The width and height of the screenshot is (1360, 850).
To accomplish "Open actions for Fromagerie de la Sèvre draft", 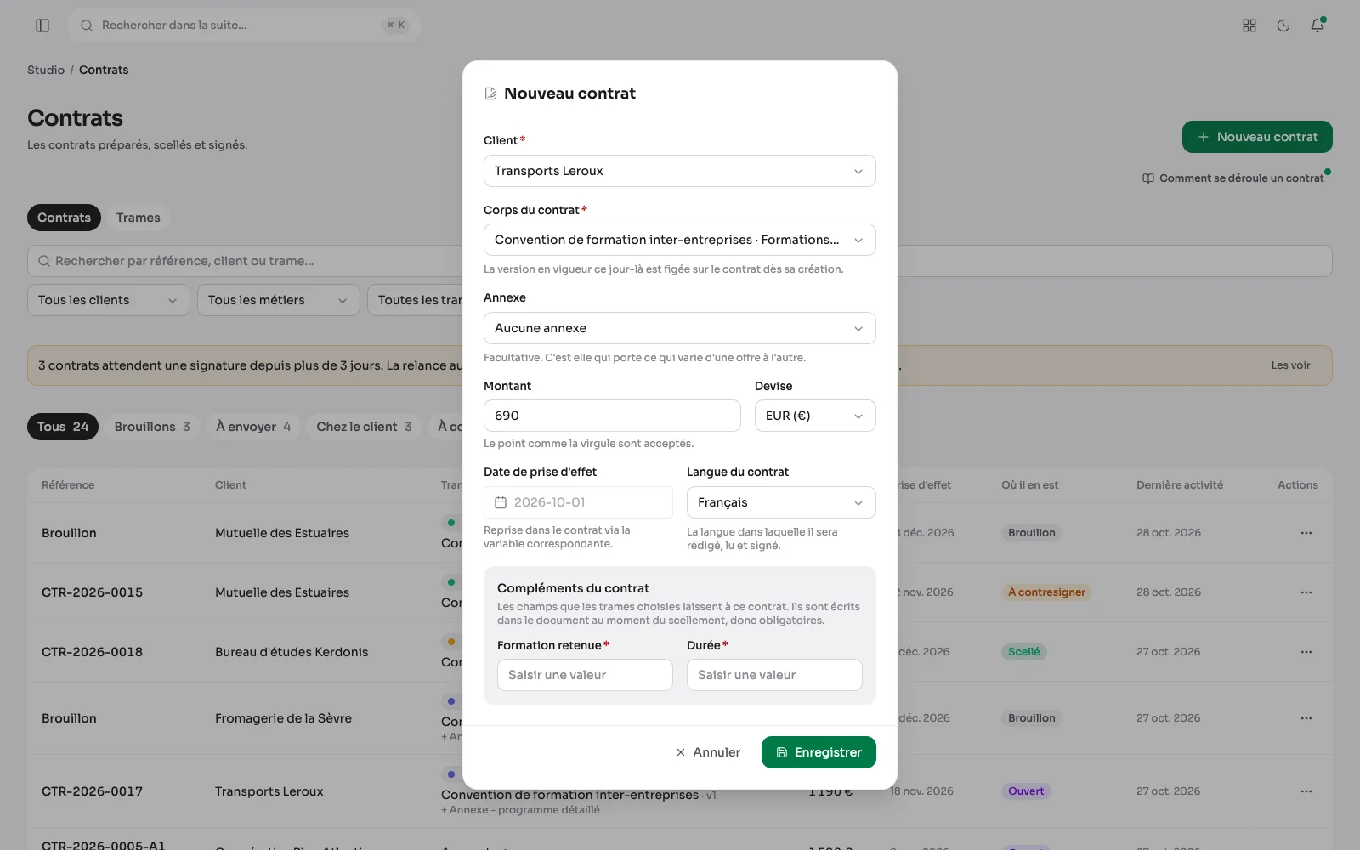I will pos(1306,718).
